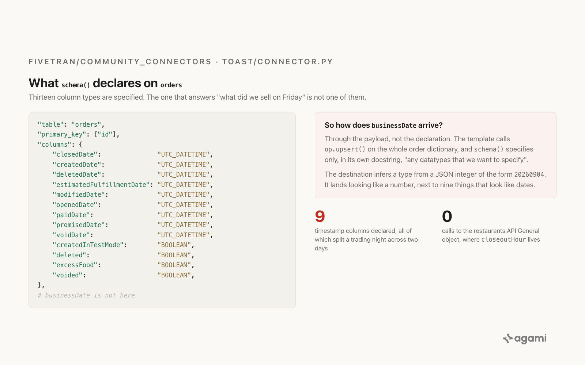Click the op.upsert() code in the callout
585x365 pixels.
[345, 149]
